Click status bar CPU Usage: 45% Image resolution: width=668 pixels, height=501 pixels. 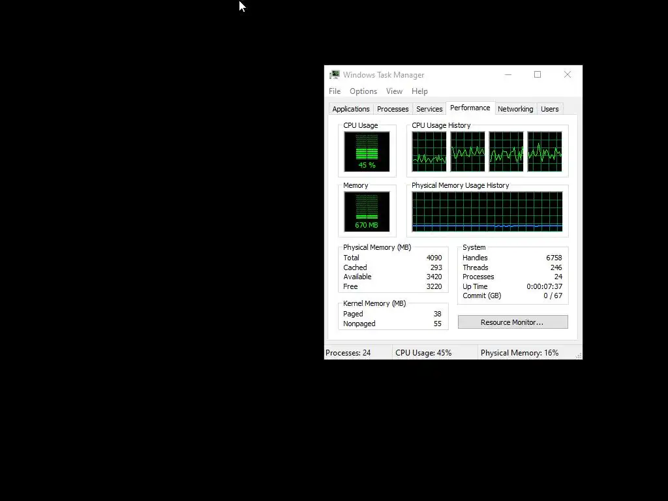(423, 353)
